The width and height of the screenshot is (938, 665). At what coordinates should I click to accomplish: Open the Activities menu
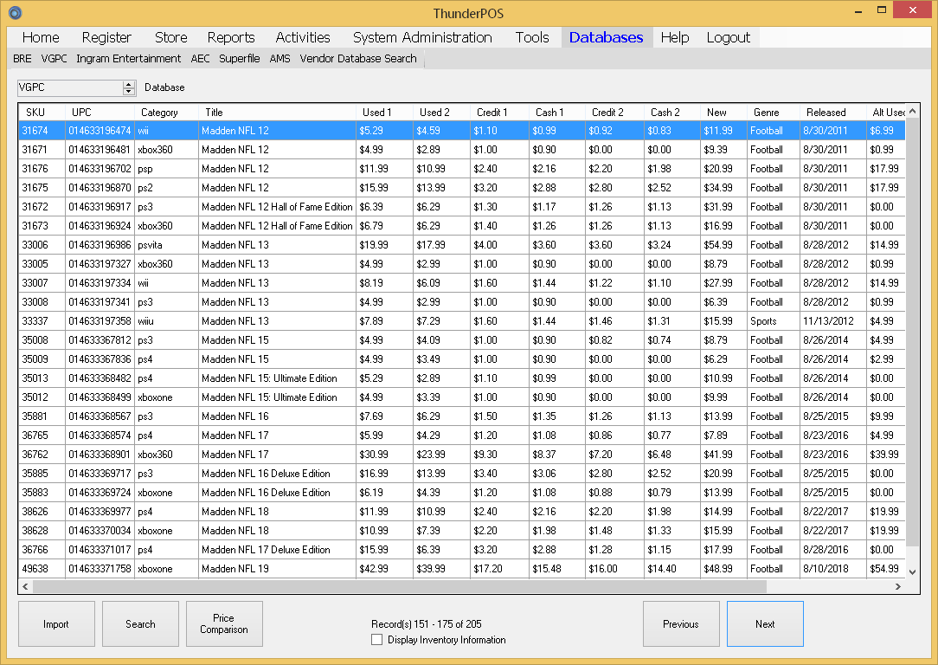point(303,37)
